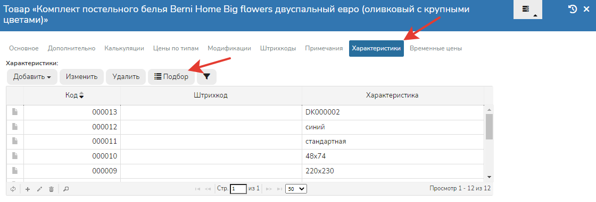Select the characteristic 48x74
The height and width of the screenshot is (202, 596).
click(x=393, y=156)
